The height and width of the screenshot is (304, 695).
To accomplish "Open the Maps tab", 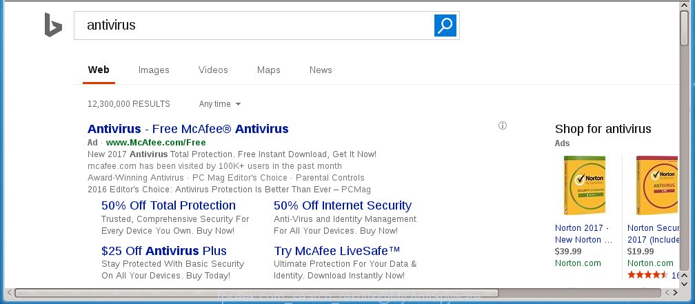I will coord(269,70).
